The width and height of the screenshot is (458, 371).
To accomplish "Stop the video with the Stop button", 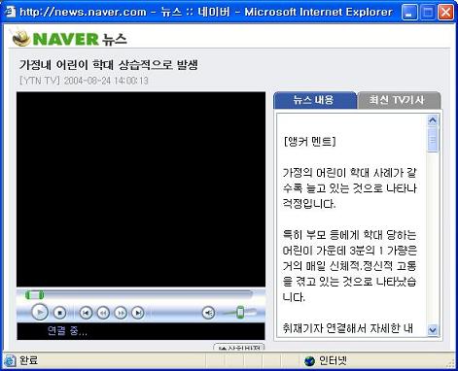I will click(59, 313).
